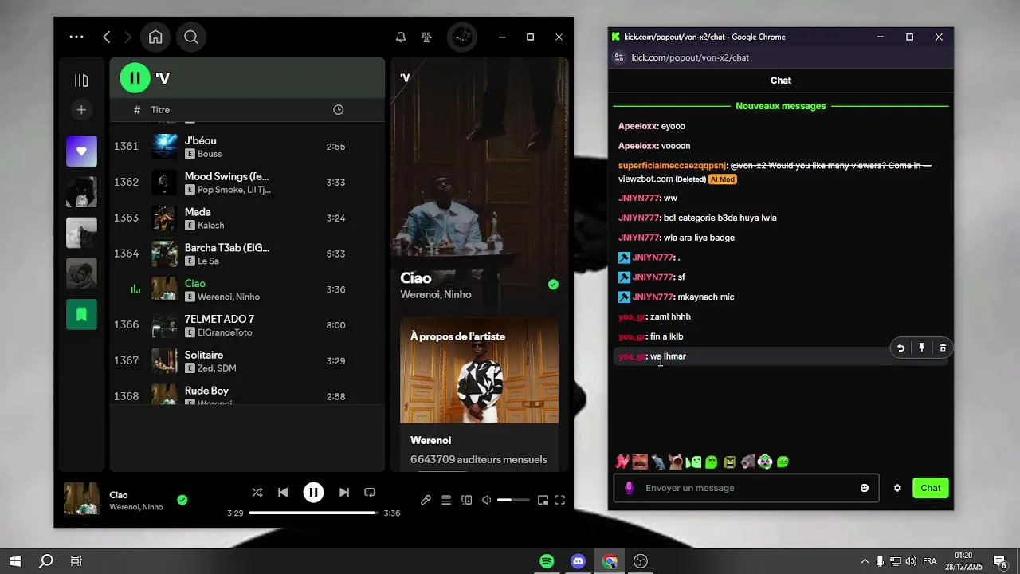Open the Spotify profile avatar

(462, 37)
